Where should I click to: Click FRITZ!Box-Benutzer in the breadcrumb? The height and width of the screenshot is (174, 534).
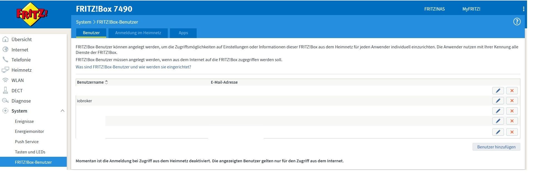[117, 22]
